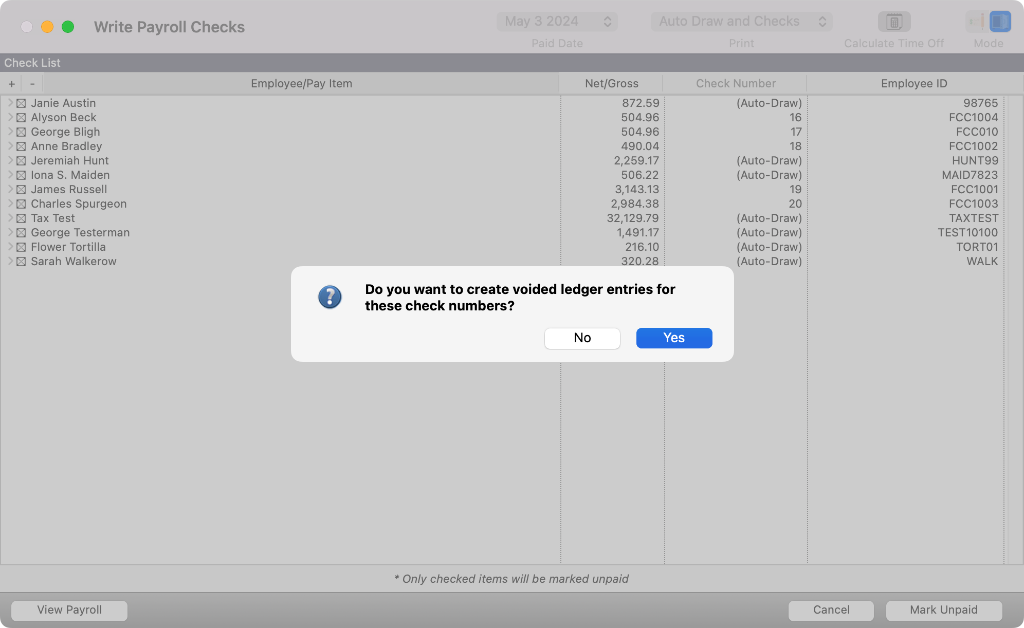Toggle the Sarah Walkerow checkbox

click(x=21, y=262)
